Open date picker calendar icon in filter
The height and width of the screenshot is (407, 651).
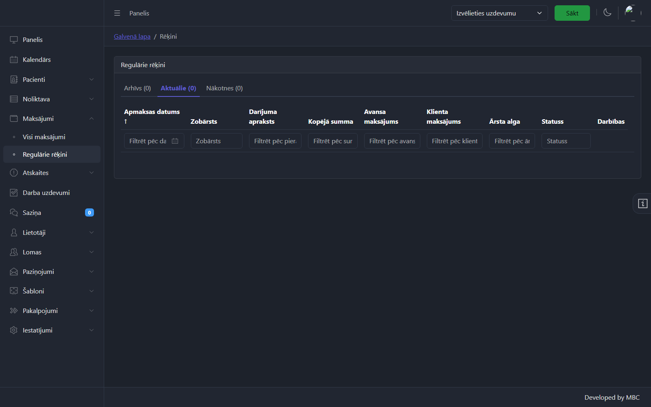click(x=175, y=141)
